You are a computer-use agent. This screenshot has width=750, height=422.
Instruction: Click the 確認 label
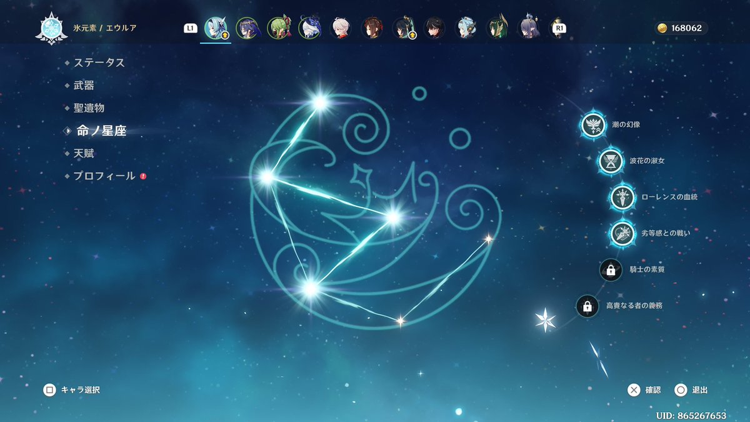coord(653,390)
